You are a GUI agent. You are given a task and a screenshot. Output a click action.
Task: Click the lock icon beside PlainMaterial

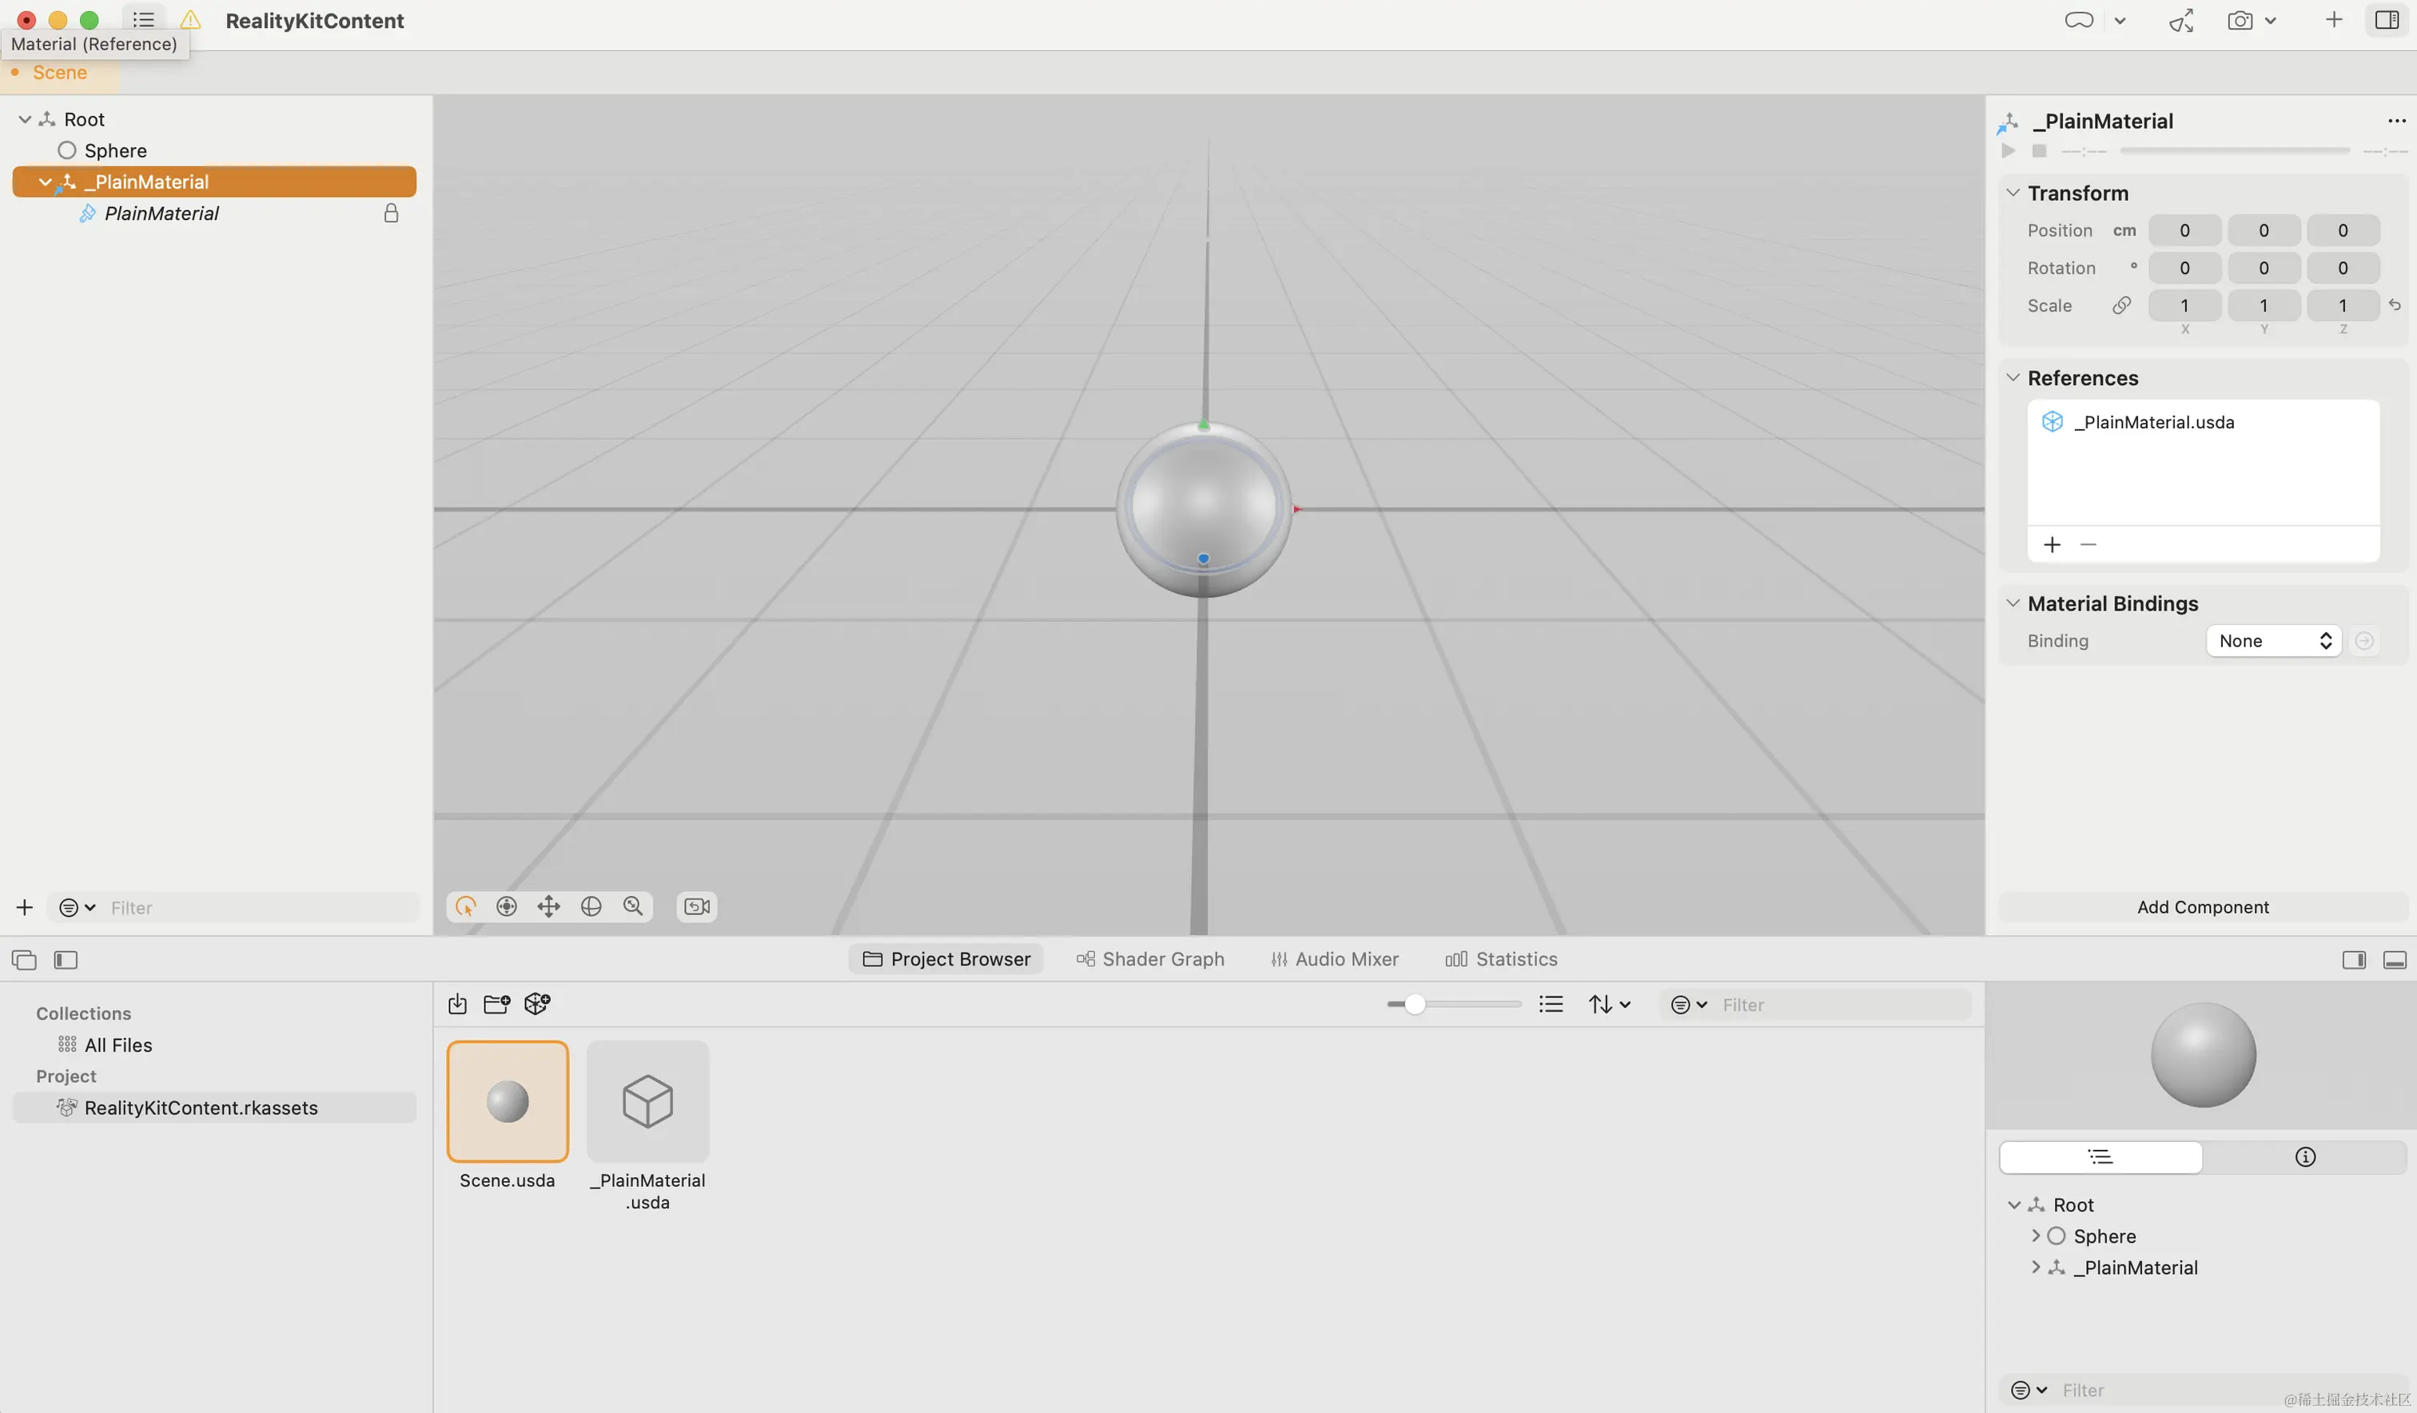(x=392, y=213)
